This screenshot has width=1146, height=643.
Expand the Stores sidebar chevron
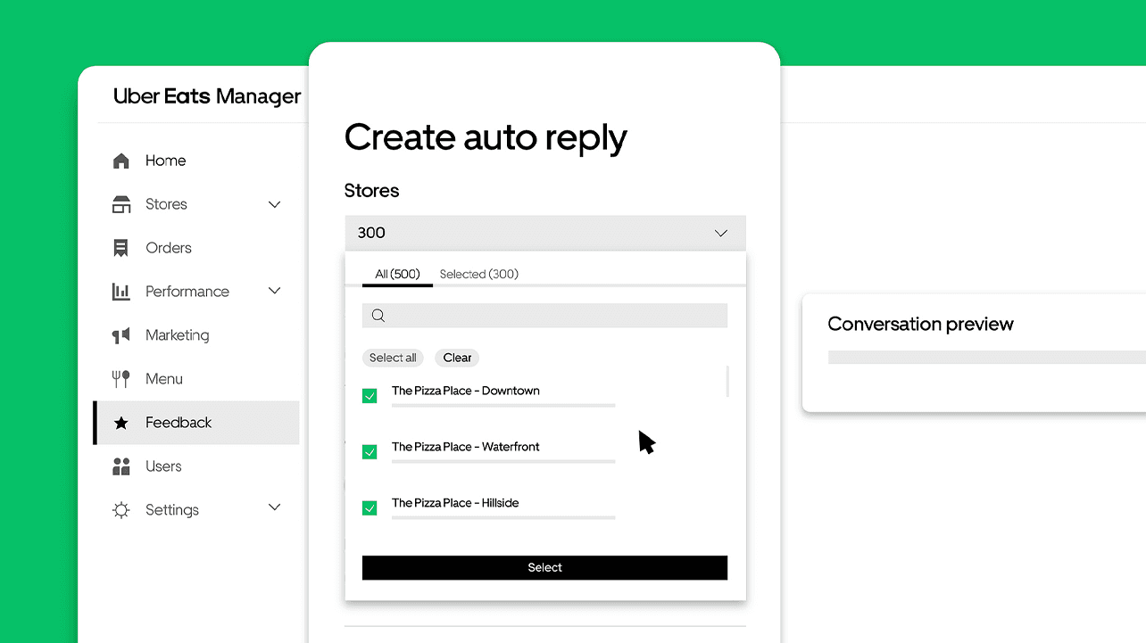click(x=275, y=204)
